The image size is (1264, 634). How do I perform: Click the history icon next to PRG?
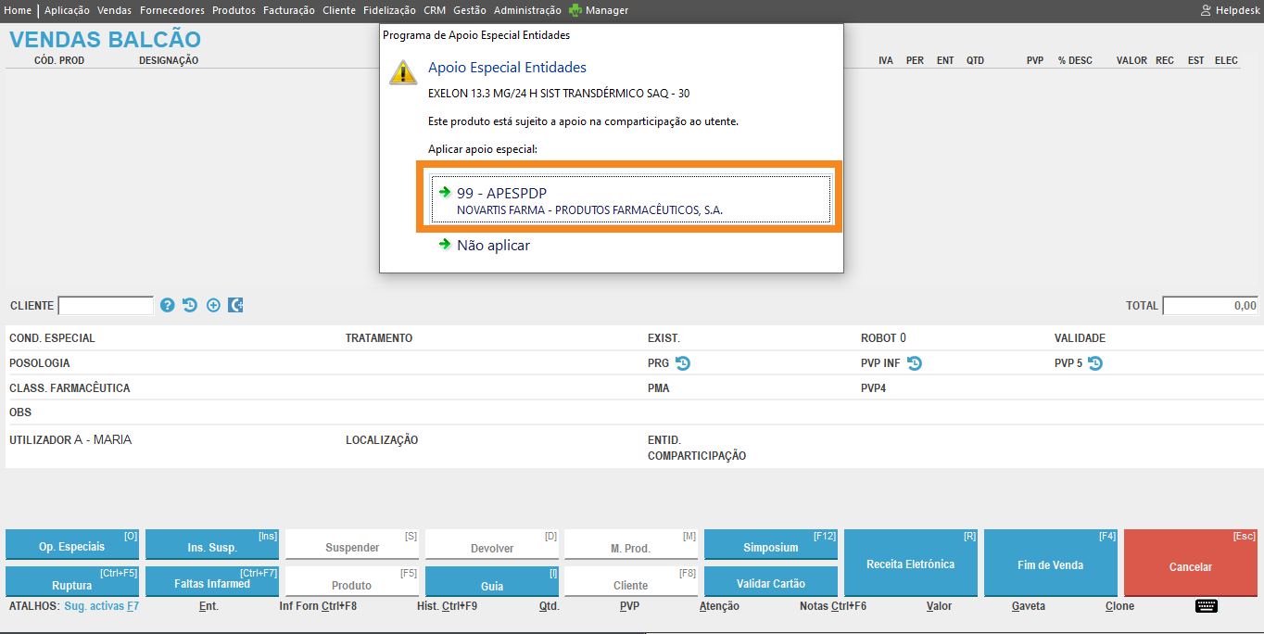(x=683, y=363)
